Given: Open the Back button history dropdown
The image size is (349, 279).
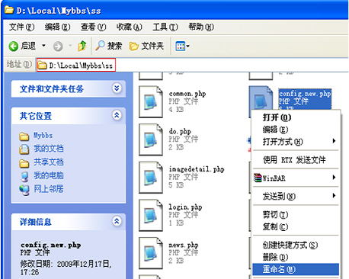Looking at the screenshot, I should 43,46.
